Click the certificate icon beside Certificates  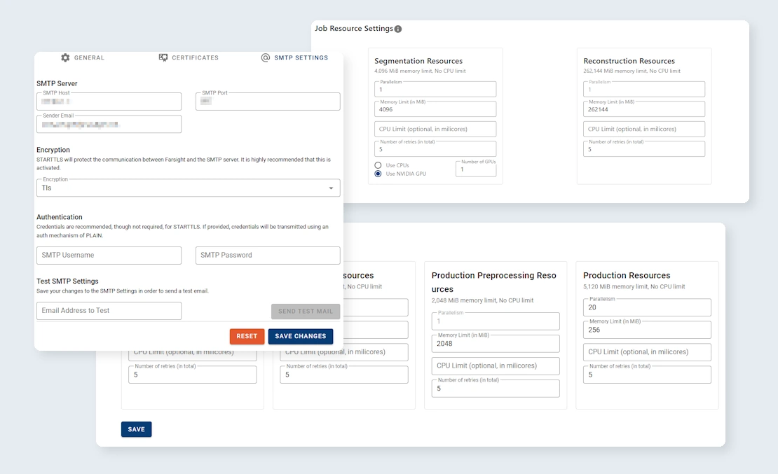pos(162,57)
